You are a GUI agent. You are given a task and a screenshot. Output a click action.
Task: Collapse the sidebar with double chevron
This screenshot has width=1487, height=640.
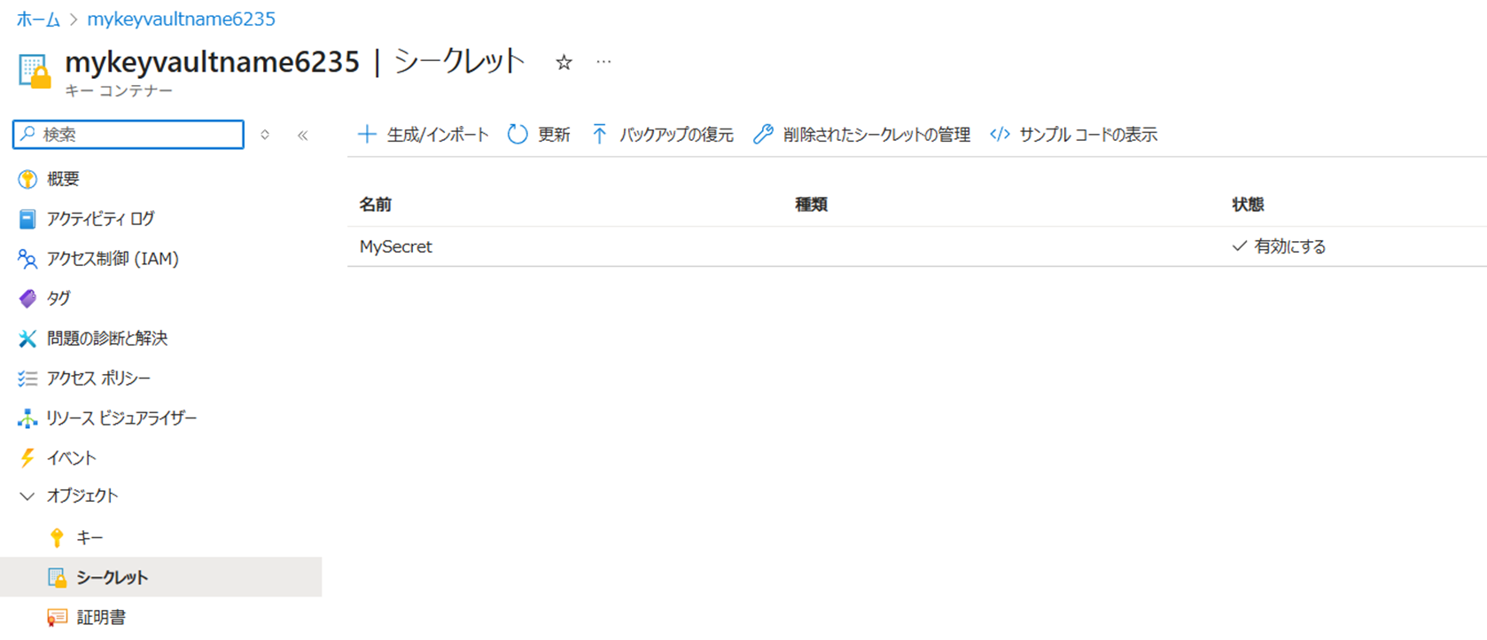[x=303, y=136]
